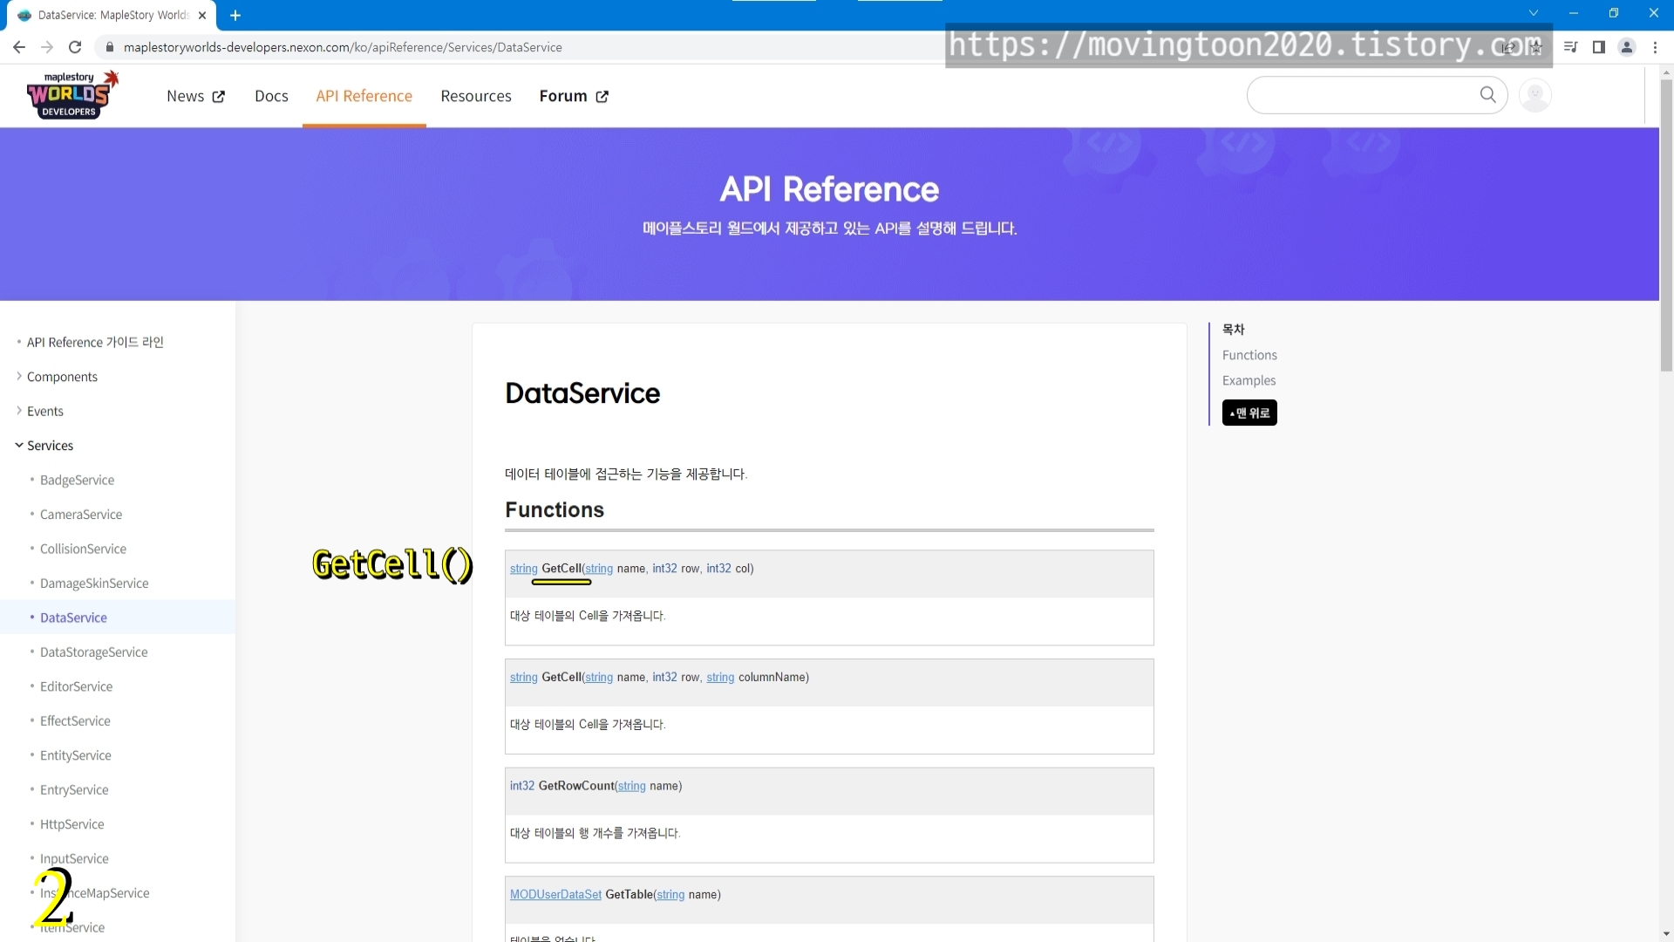Click the browser address bar URL
1674x942 pixels.
click(x=343, y=47)
